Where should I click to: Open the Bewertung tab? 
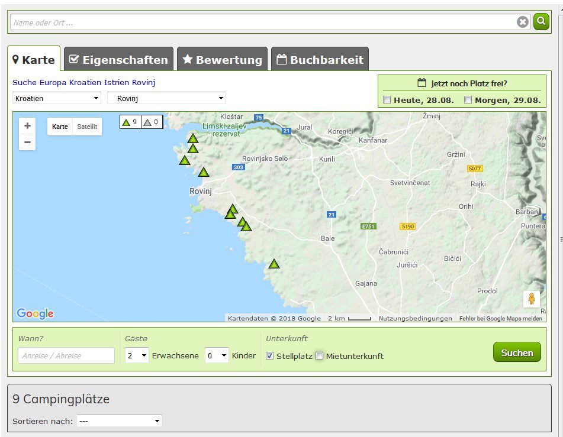click(222, 60)
